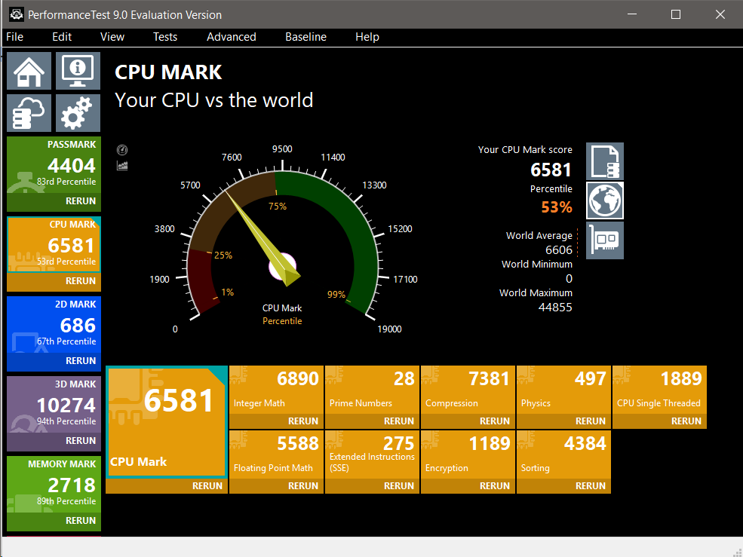Open the cloud baseline management icon
Screen dimensions: 743x557
click(29, 114)
